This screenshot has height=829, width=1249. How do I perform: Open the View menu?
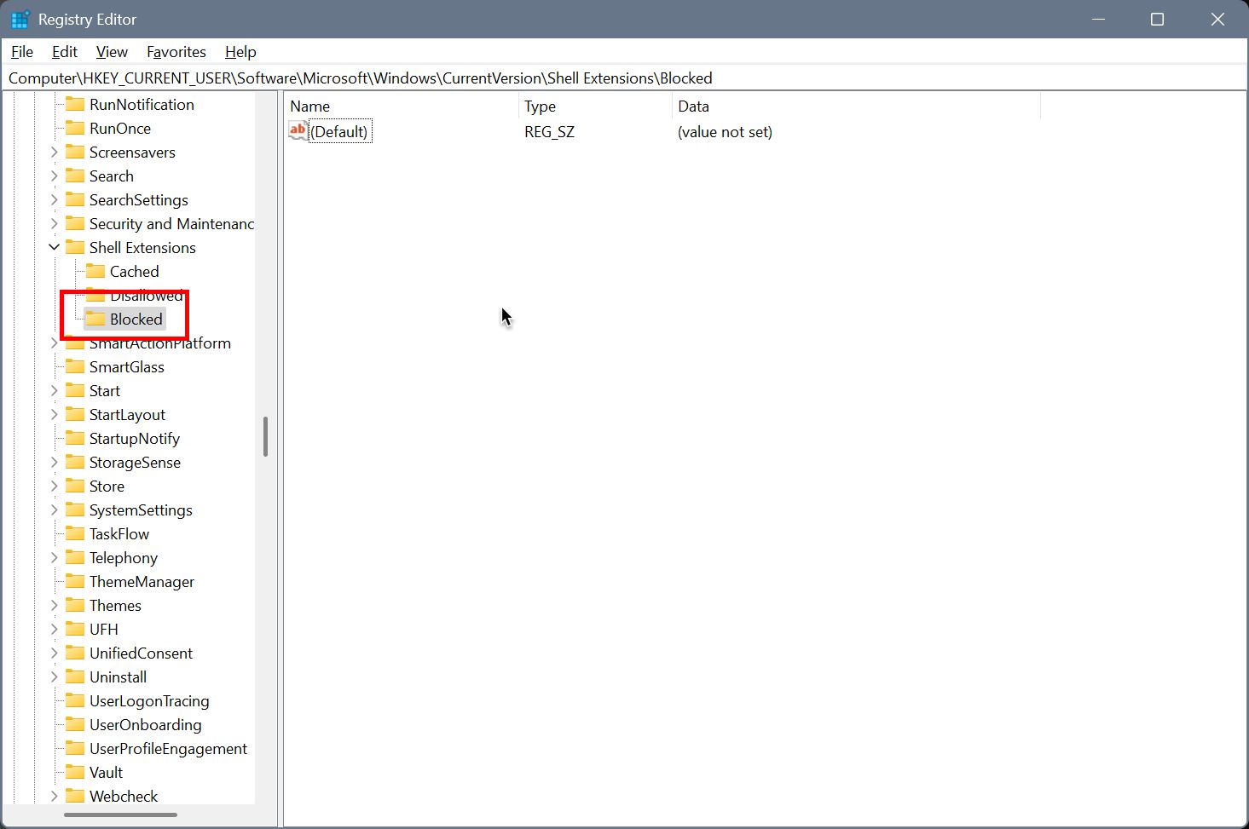tap(112, 52)
